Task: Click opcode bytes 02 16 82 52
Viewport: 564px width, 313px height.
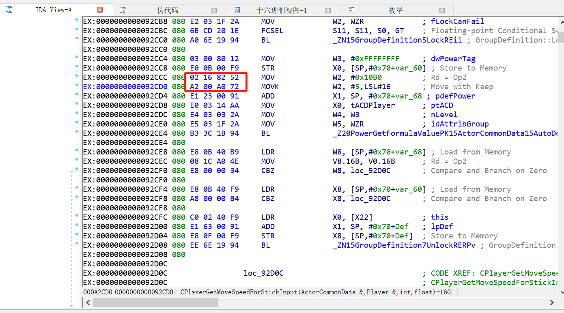Action: click(x=214, y=77)
